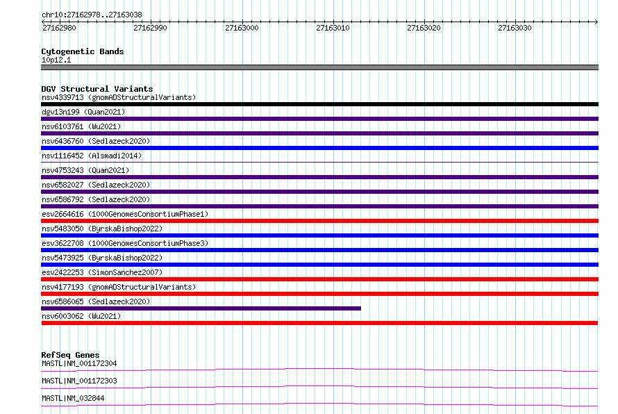The image size is (618, 414).
Task: Open transcript MASTL|NM_001172304 label
Action: 79,363
